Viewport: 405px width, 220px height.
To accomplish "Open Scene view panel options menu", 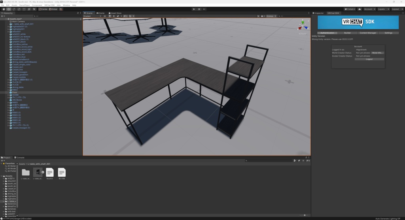I will pos(308,13).
